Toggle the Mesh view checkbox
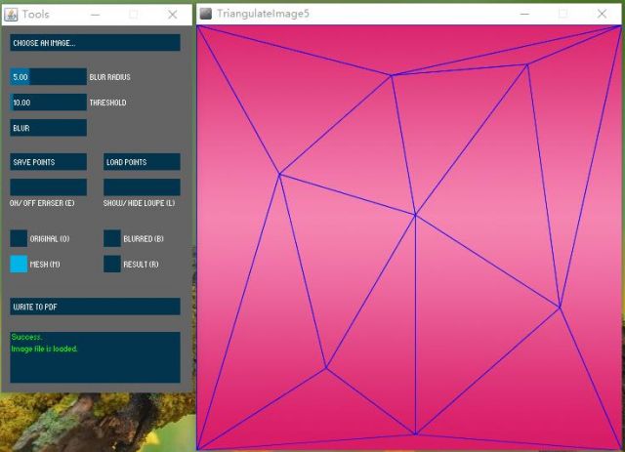625x452 pixels. [x=19, y=264]
